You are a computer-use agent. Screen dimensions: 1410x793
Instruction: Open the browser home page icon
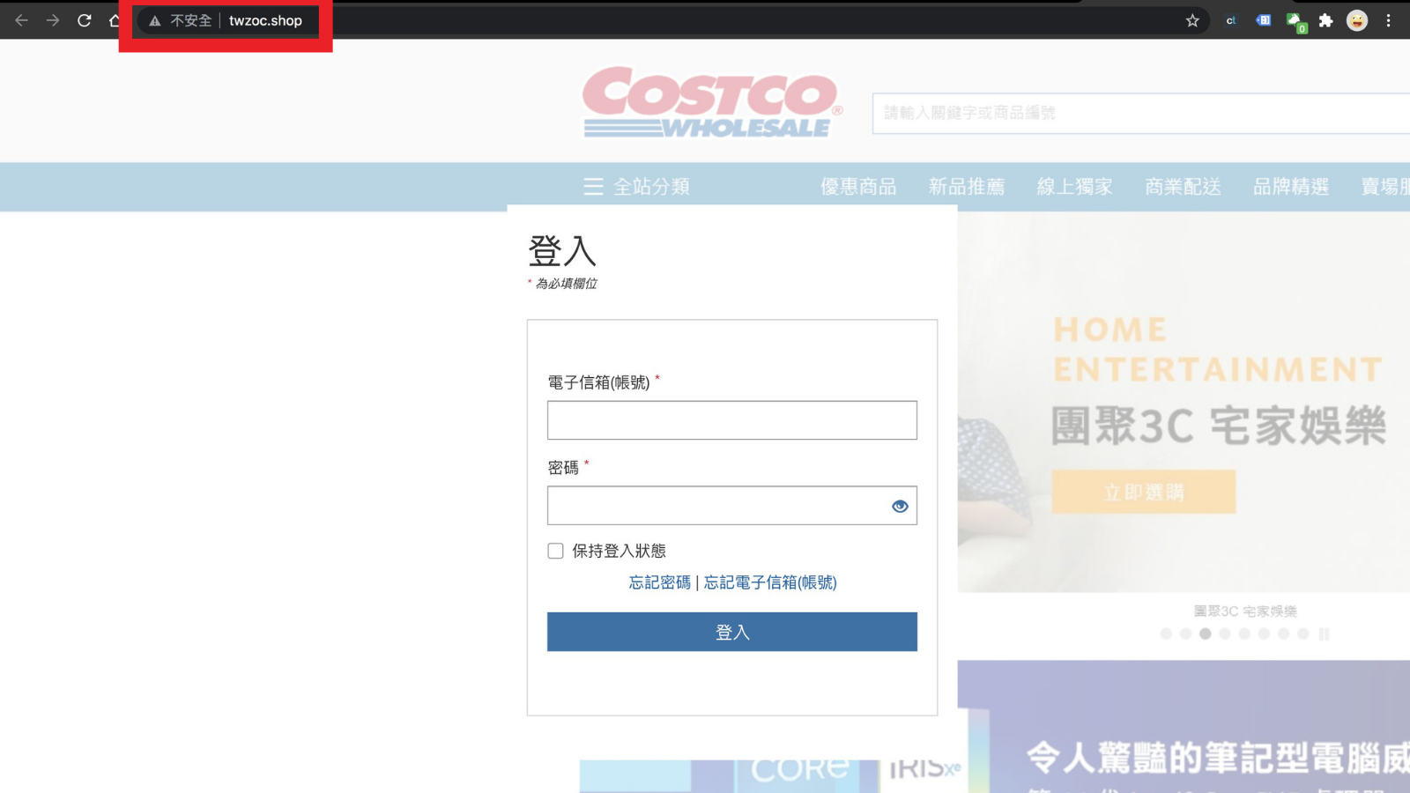(114, 20)
